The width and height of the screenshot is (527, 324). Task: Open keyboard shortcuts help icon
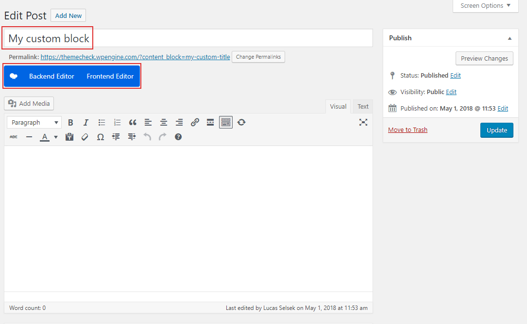(178, 137)
